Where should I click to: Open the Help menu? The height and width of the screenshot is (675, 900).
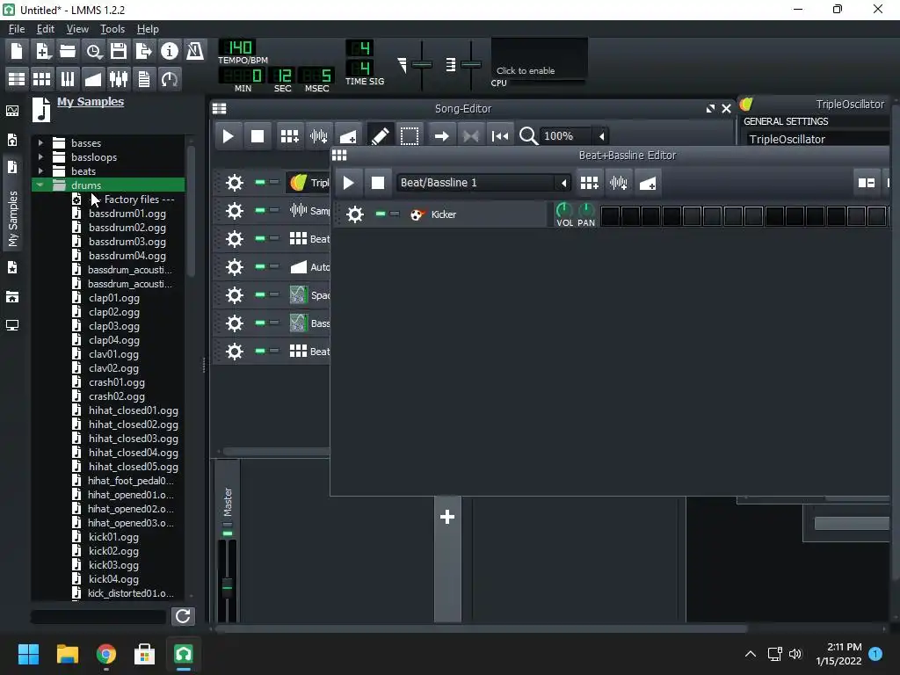148,29
